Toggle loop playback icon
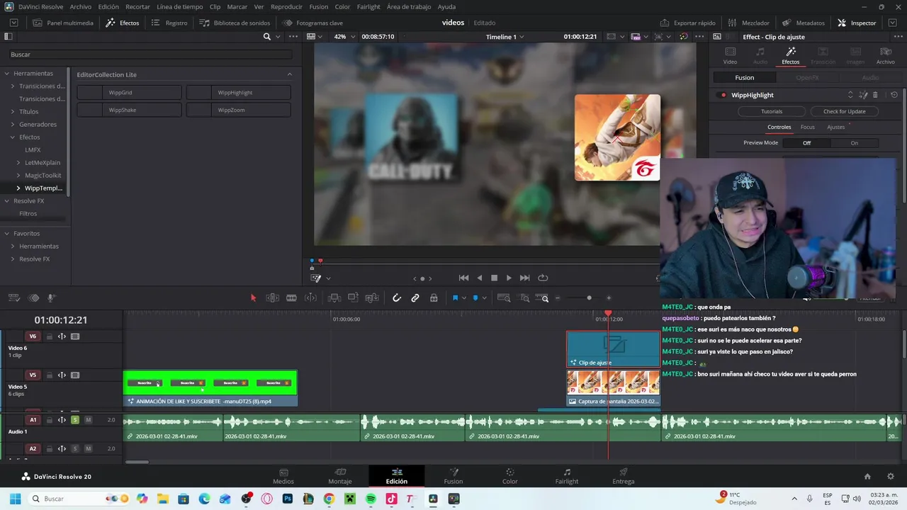The image size is (907, 510). coord(543,278)
